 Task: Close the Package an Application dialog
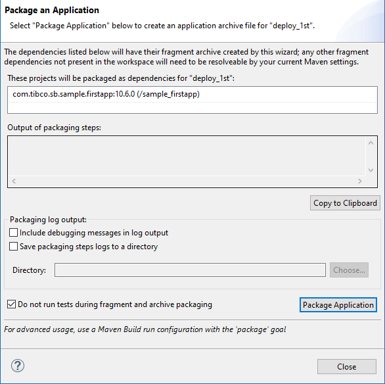(347, 366)
